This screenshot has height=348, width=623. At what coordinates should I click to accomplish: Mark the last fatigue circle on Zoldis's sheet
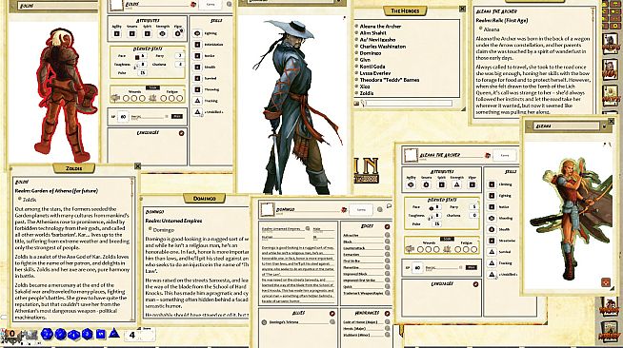[x=179, y=98]
